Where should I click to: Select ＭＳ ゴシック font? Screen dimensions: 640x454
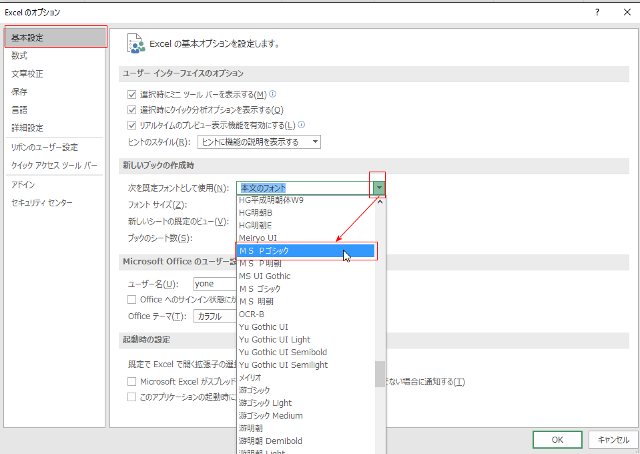[305, 288]
